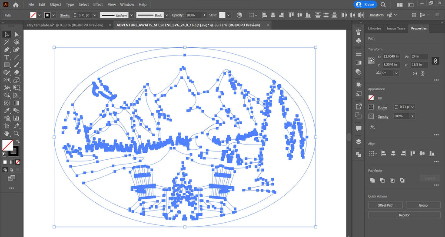Select the Eraser tool
Image resolution: width=445 pixels, height=237 pixels.
point(17,72)
